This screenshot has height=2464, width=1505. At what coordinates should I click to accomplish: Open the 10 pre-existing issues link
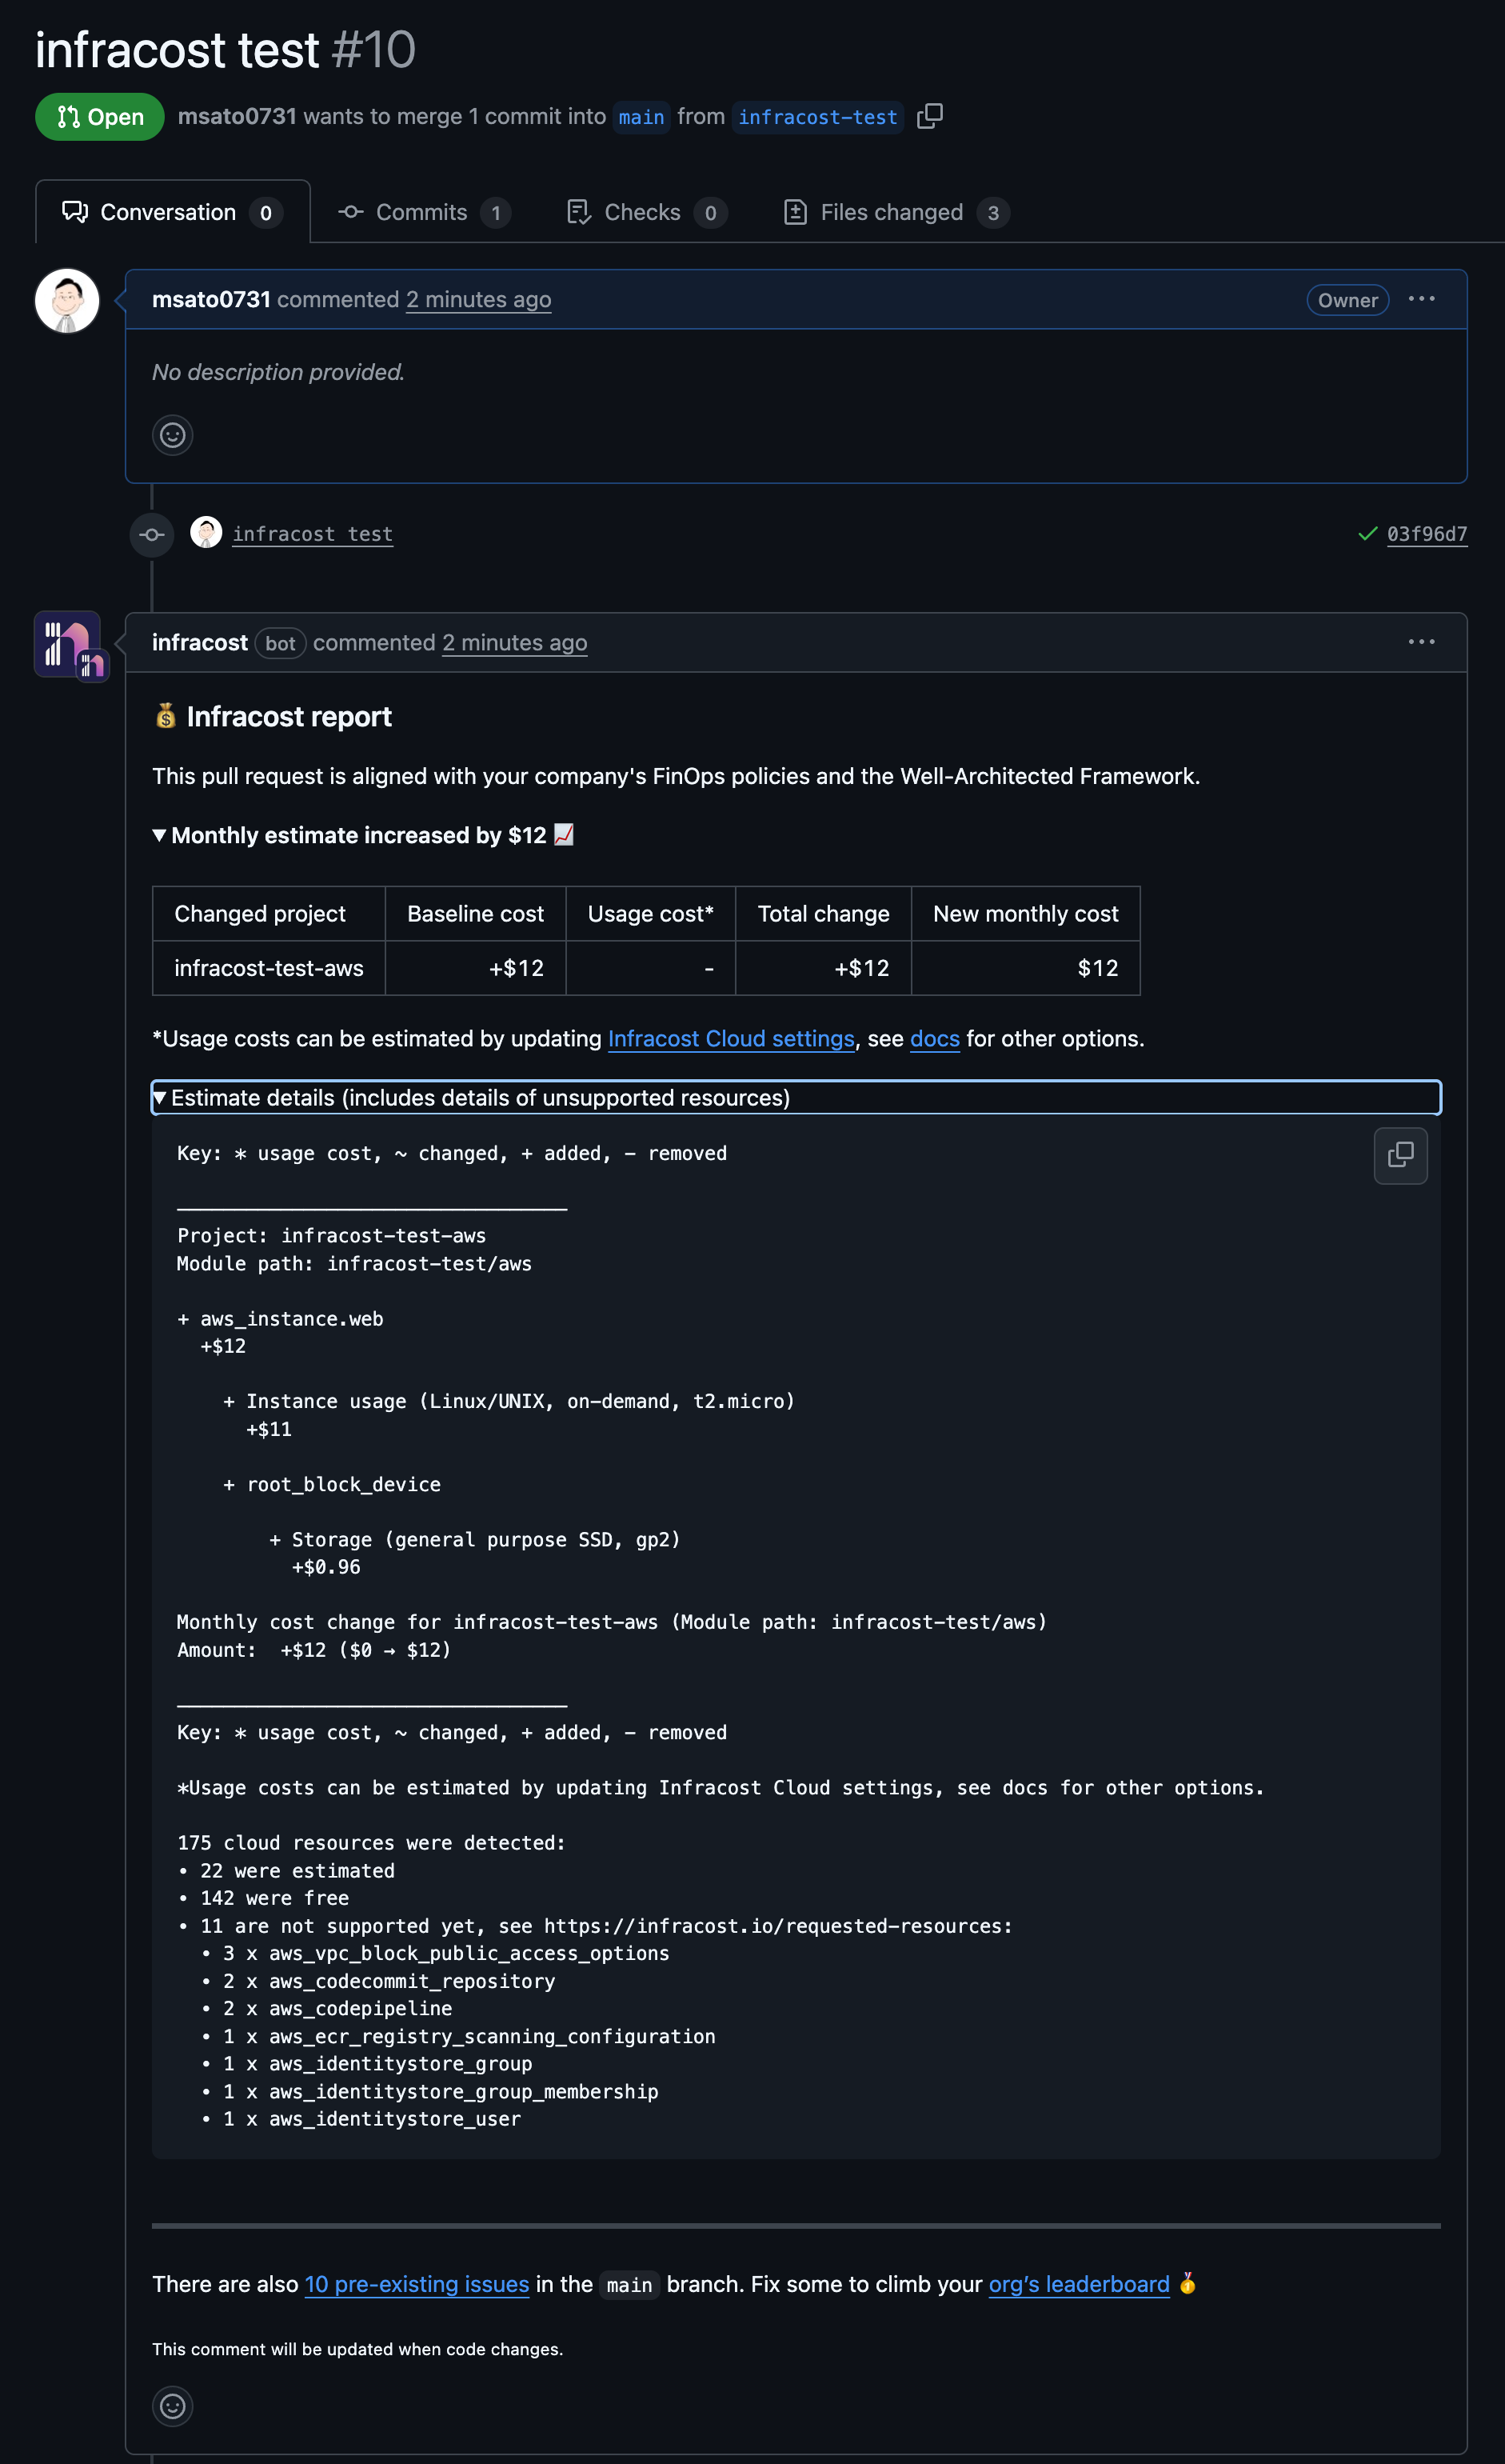click(x=417, y=2284)
